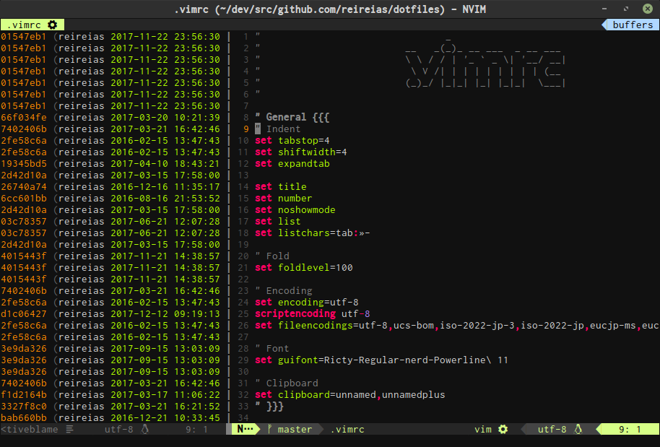Click the git branch icon before master
660x447 pixels.
(x=268, y=428)
